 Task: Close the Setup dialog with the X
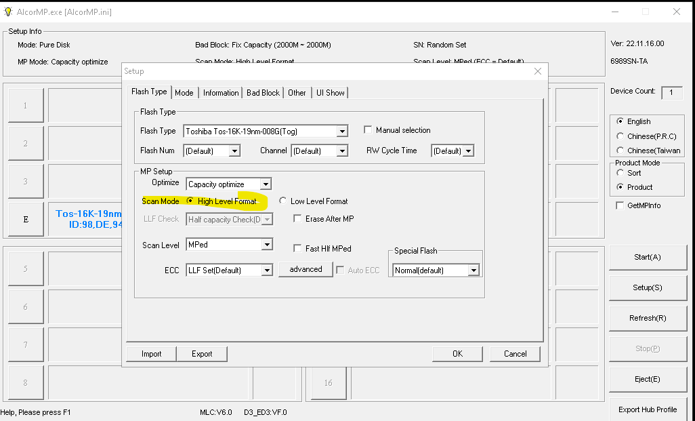[x=538, y=71]
